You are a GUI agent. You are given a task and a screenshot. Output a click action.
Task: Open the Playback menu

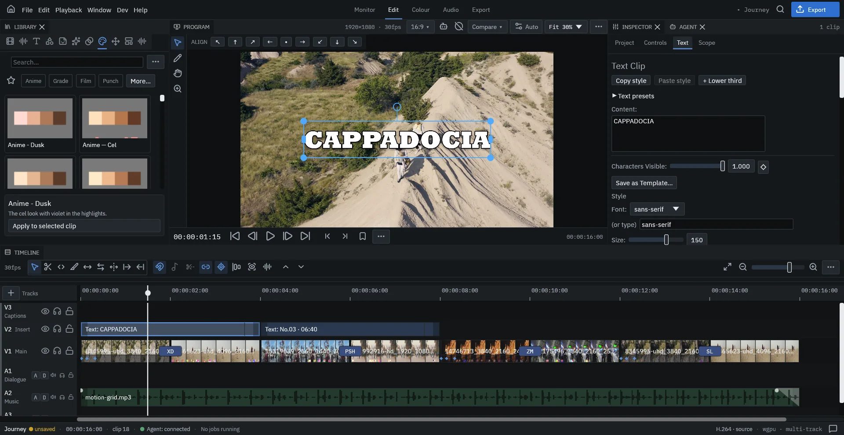point(69,10)
